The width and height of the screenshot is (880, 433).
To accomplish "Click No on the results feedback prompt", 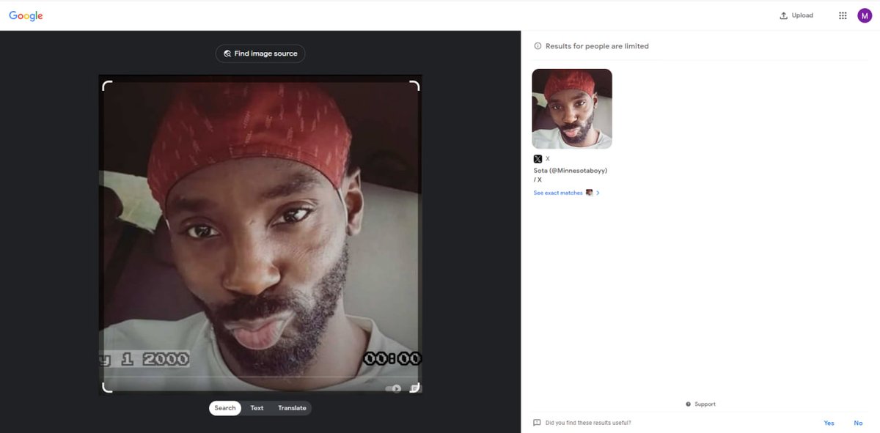I will [x=858, y=423].
